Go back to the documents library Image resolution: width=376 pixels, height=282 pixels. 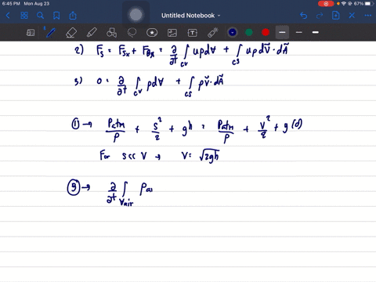[x=8, y=16]
